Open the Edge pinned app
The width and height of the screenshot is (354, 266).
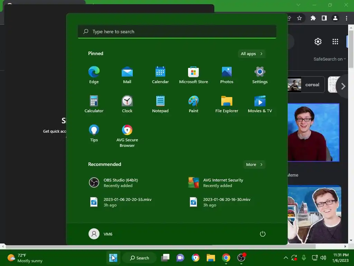(x=94, y=75)
